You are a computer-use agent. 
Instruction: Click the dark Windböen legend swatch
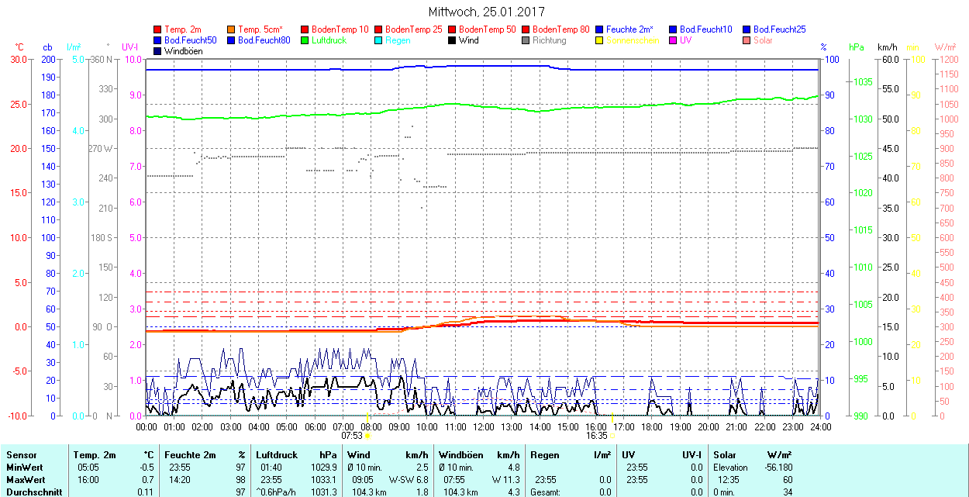(158, 51)
